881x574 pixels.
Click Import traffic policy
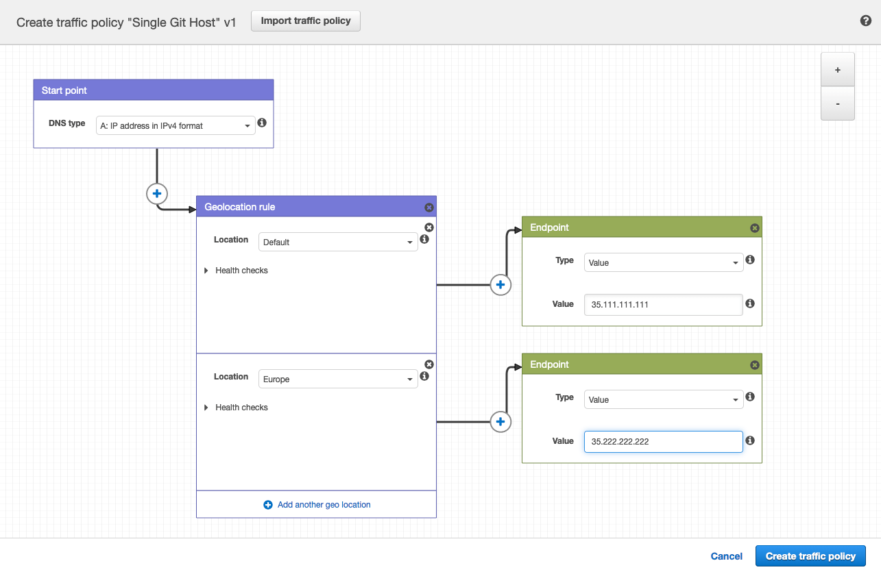pyautogui.click(x=305, y=21)
